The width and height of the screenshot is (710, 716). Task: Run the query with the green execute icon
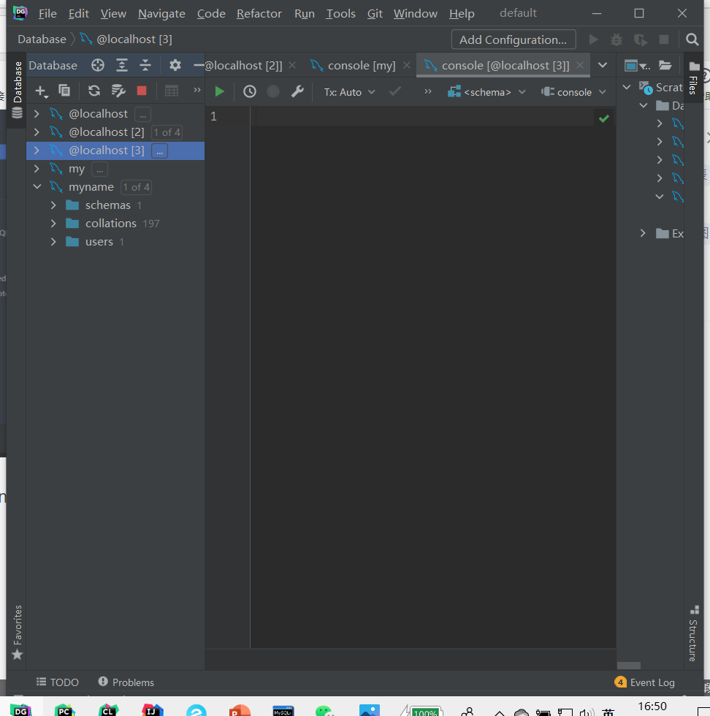tap(218, 91)
